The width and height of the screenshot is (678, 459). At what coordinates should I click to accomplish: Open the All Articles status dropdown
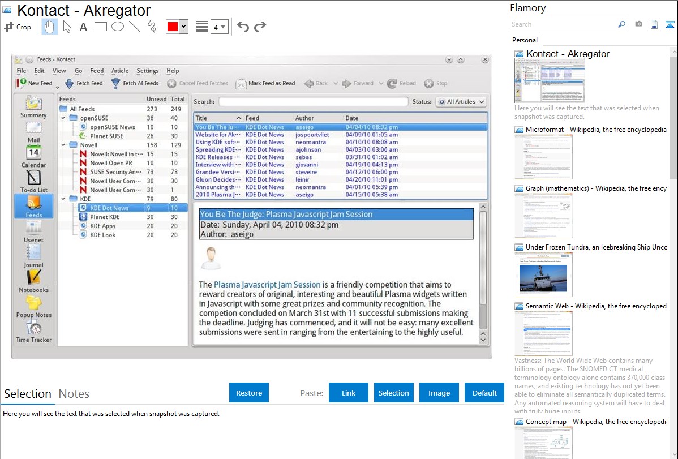click(x=461, y=102)
